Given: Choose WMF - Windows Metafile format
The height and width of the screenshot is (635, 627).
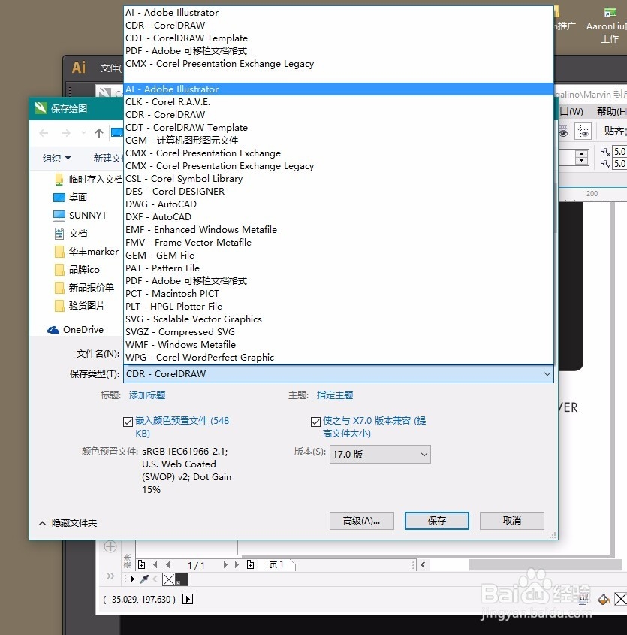Looking at the screenshot, I should point(339,345).
